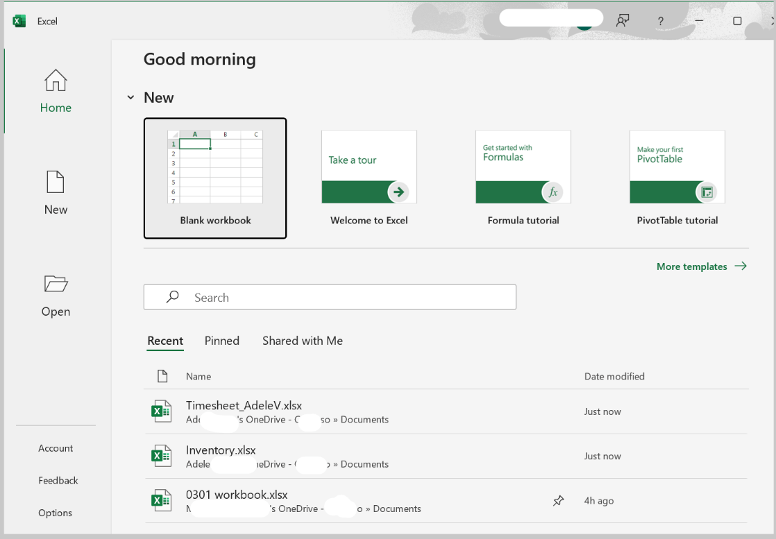Open the folder icon labeled Open

(x=56, y=283)
